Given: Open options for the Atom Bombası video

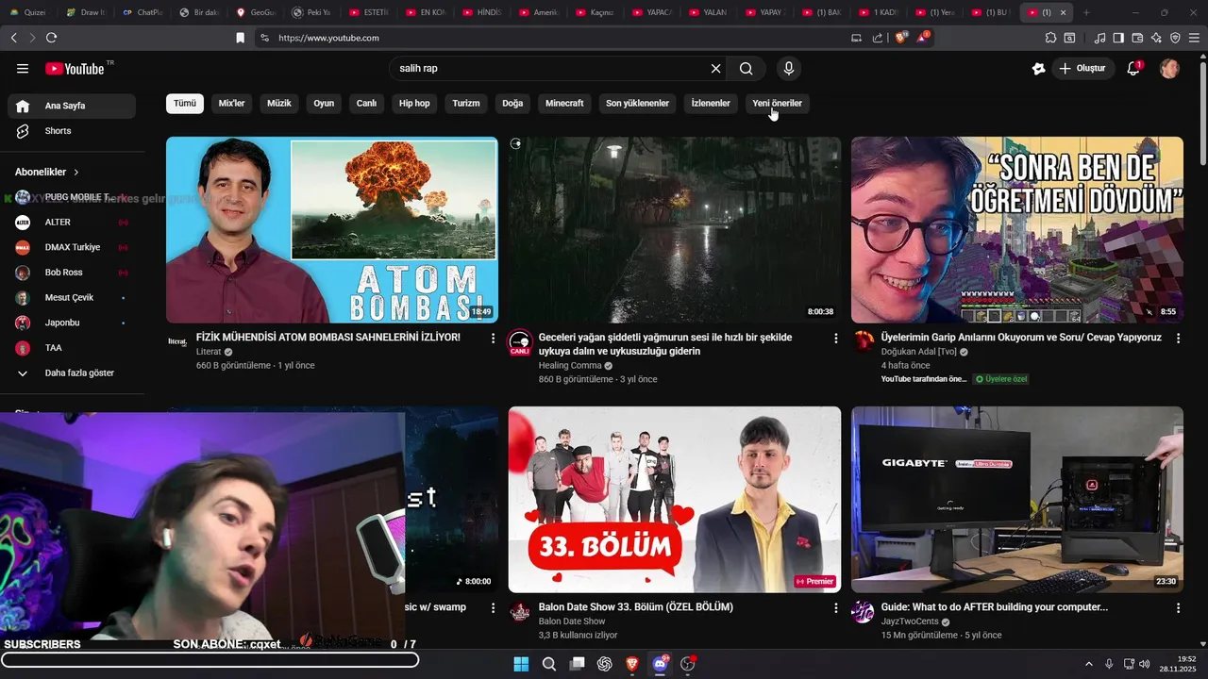Looking at the screenshot, I should coord(493,338).
